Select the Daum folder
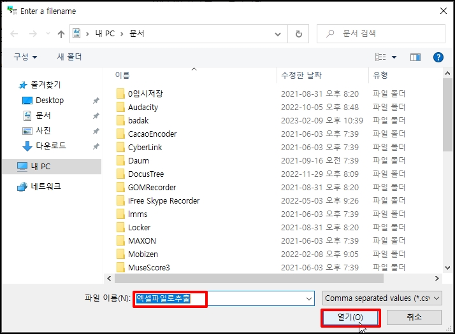This screenshot has width=455, height=334. (138, 161)
